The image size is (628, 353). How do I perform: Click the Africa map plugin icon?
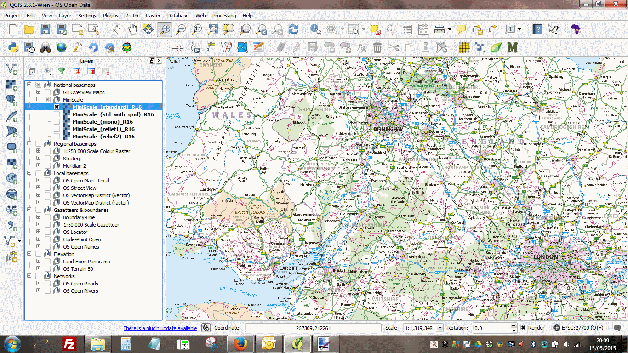(576, 29)
